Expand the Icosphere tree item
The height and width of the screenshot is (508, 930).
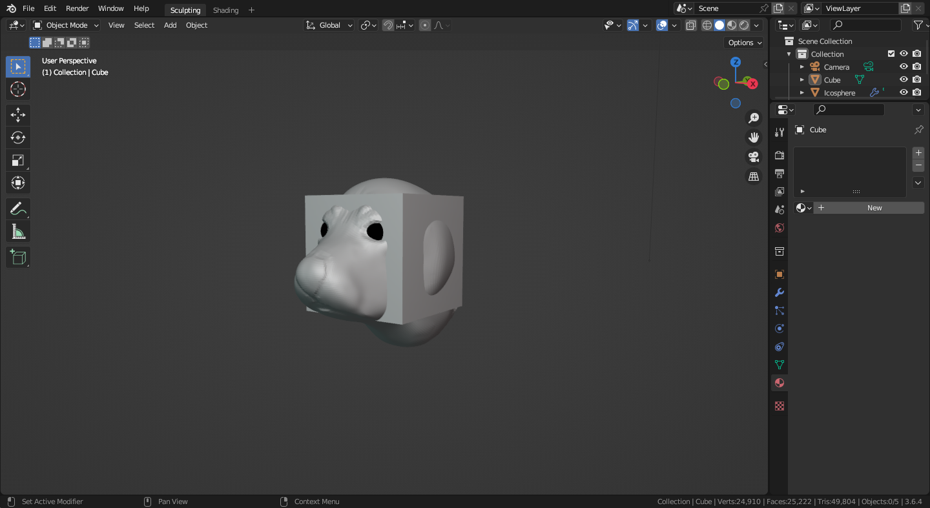click(x=802, y=93)
